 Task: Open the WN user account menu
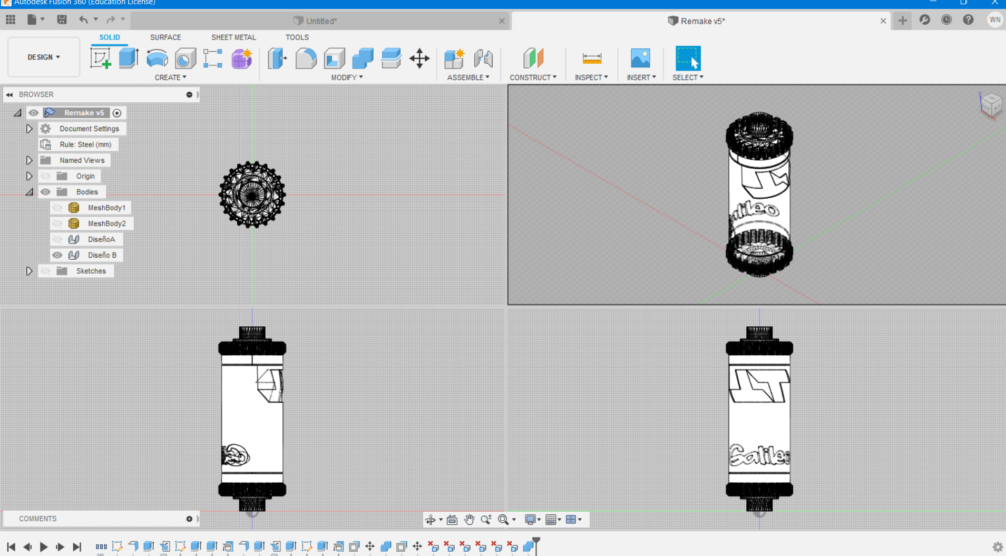click(995, 20)
